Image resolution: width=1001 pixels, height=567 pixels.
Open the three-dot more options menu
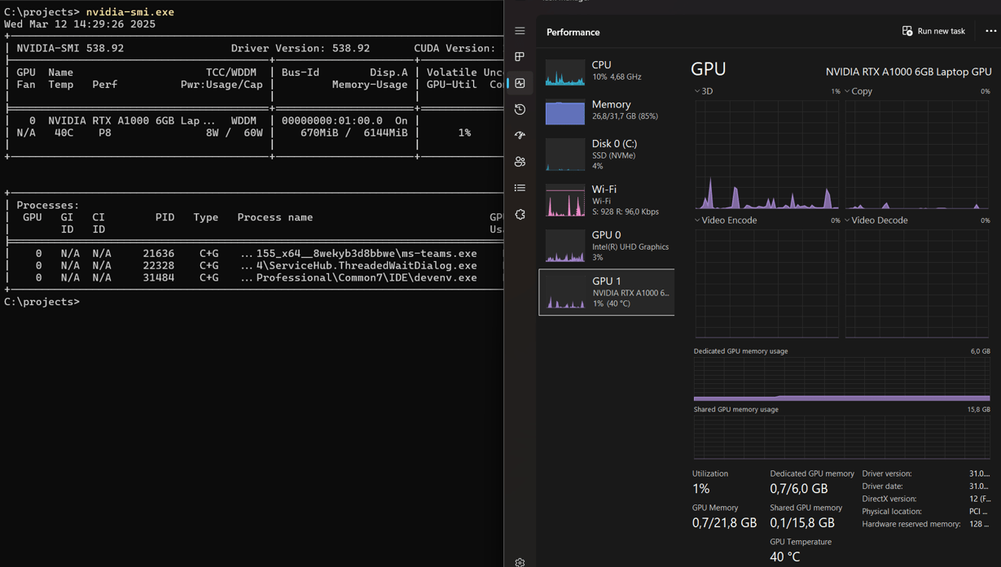[x=990, y=31]
